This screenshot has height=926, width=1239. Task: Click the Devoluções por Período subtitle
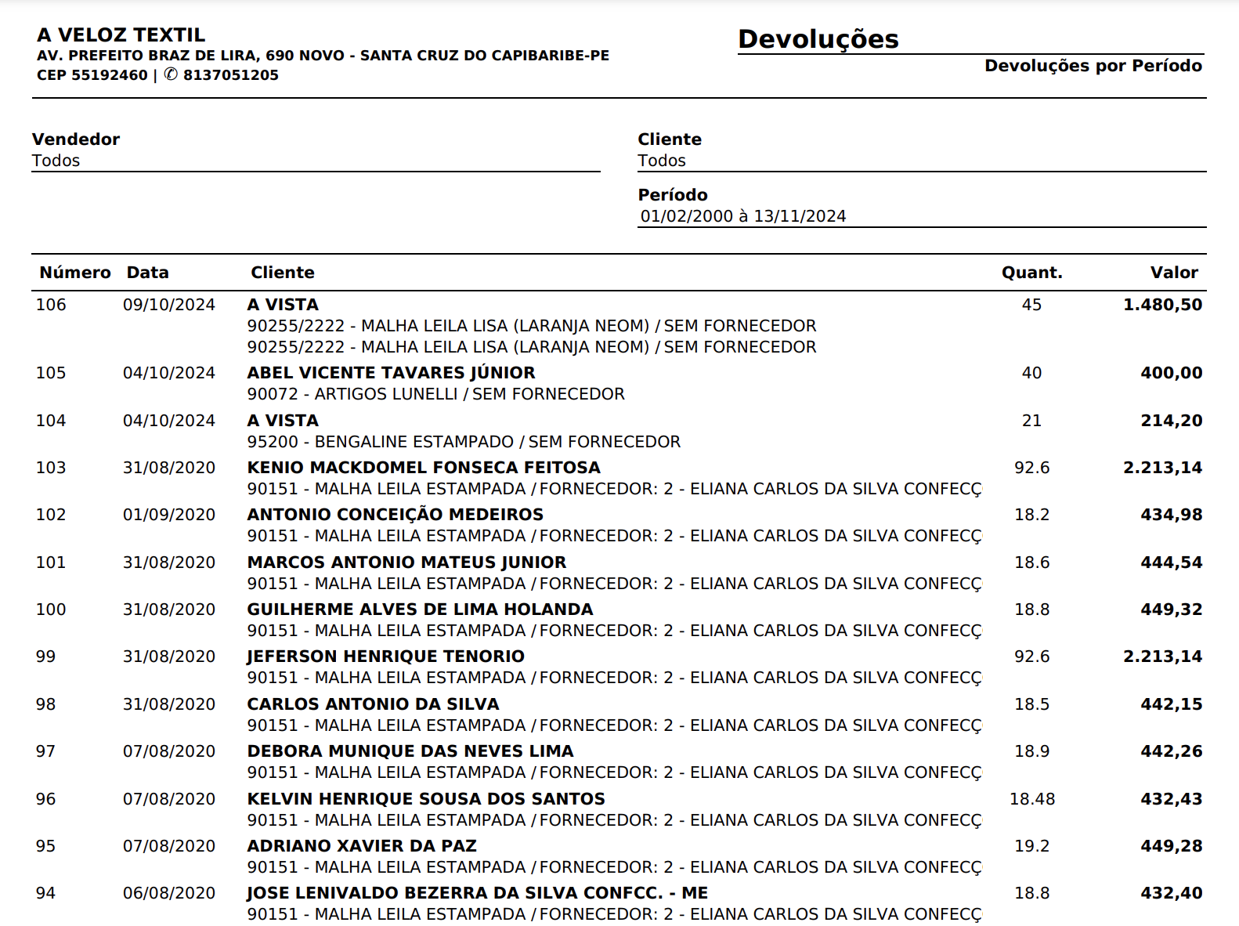click(1093, 66)
